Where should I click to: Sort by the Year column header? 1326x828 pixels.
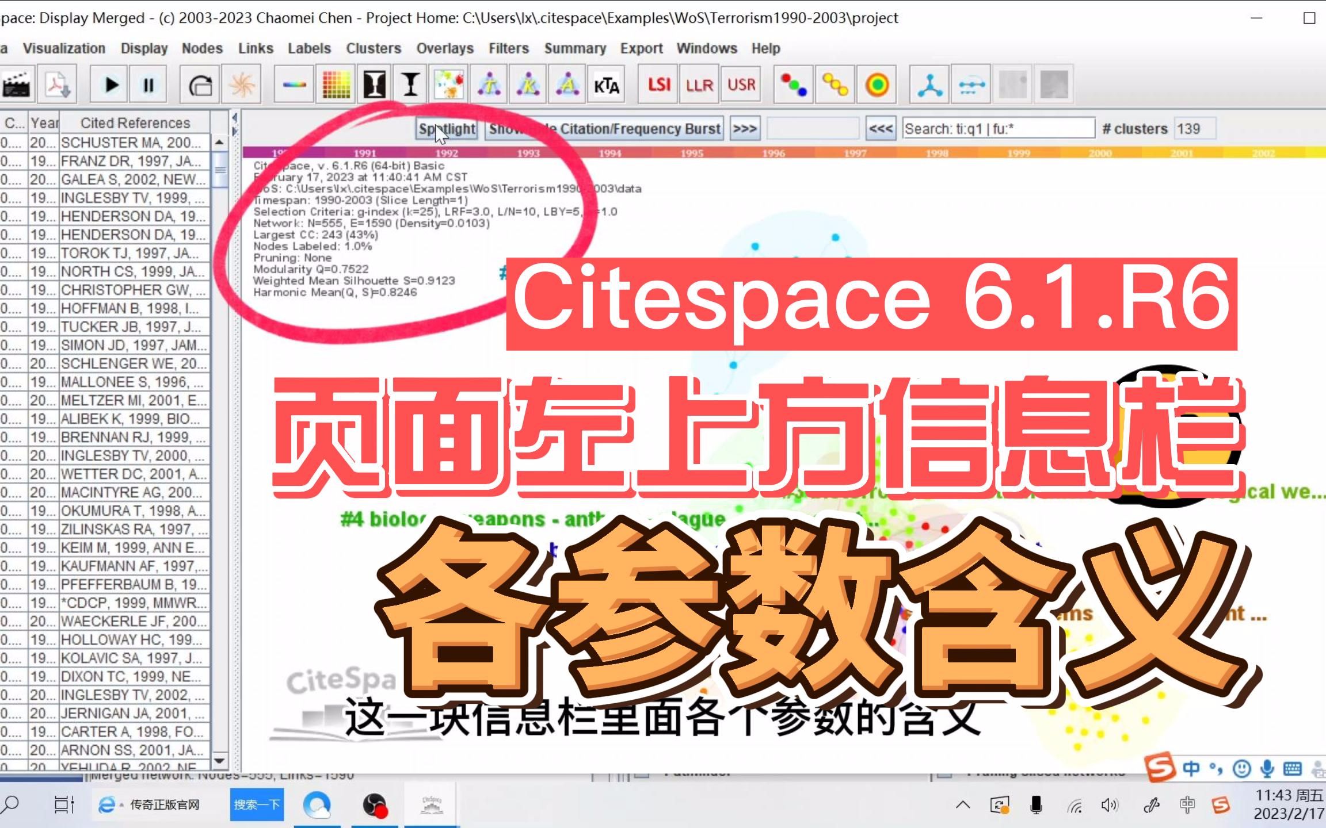coord(44,123)
